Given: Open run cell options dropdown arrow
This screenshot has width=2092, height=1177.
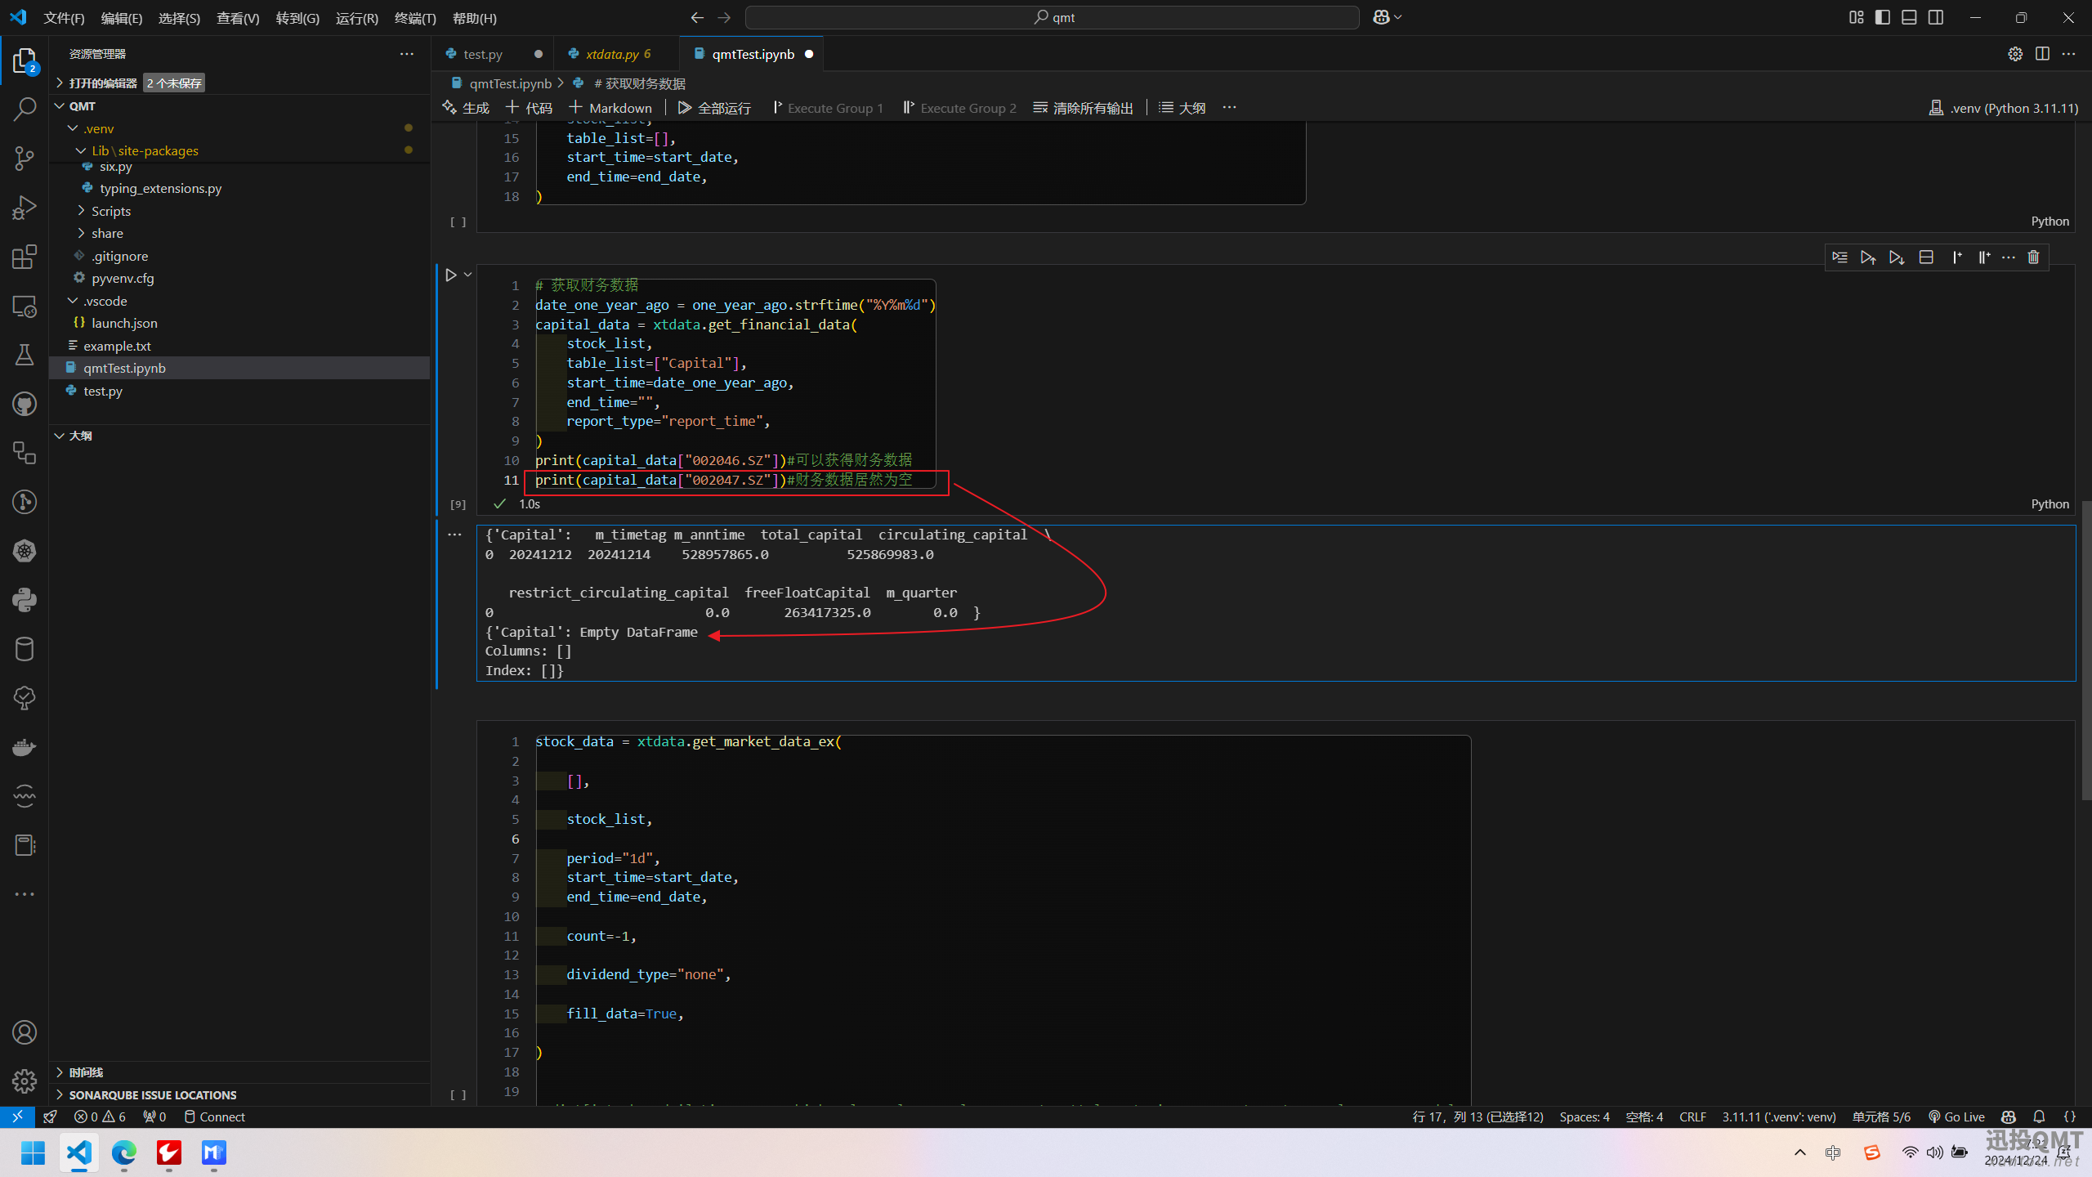Looking at the screenshot, I should pyautogui.click(x=468, y=275).
